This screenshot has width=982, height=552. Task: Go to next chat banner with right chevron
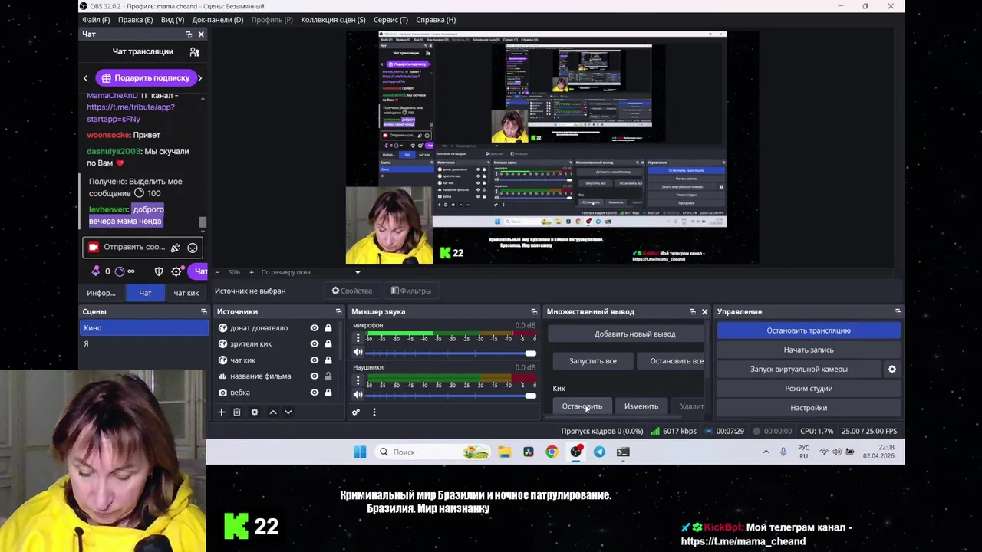pyautogui.click(x=199, y=77)
